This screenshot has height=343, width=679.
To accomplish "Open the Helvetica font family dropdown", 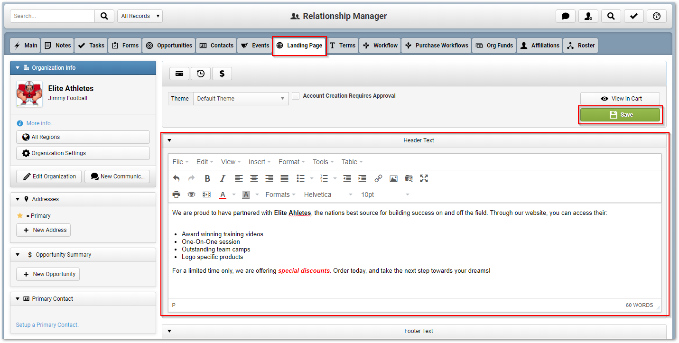I will point(328,195).
